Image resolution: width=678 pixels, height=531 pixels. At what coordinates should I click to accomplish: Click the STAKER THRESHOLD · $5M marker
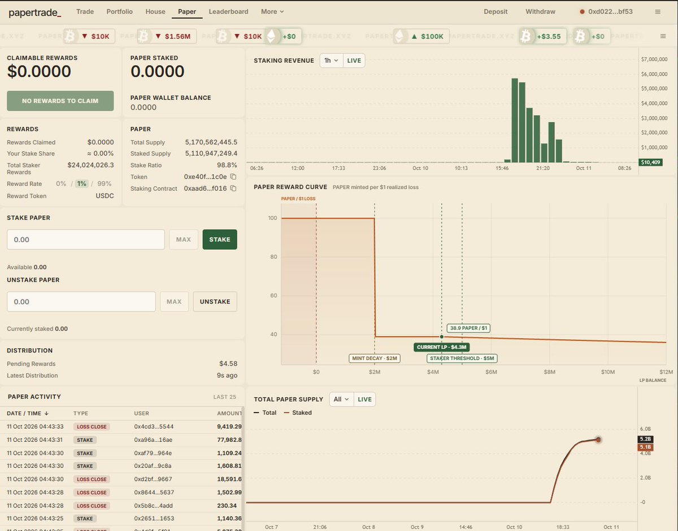[462, 358]
